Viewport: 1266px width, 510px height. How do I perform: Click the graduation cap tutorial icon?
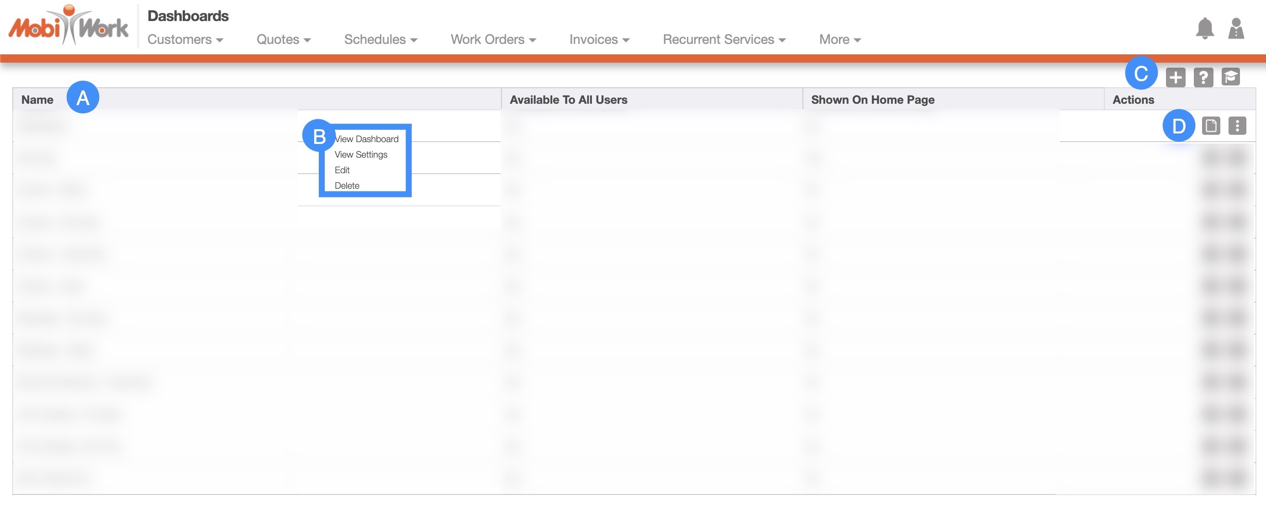(x=1231, y=77)
